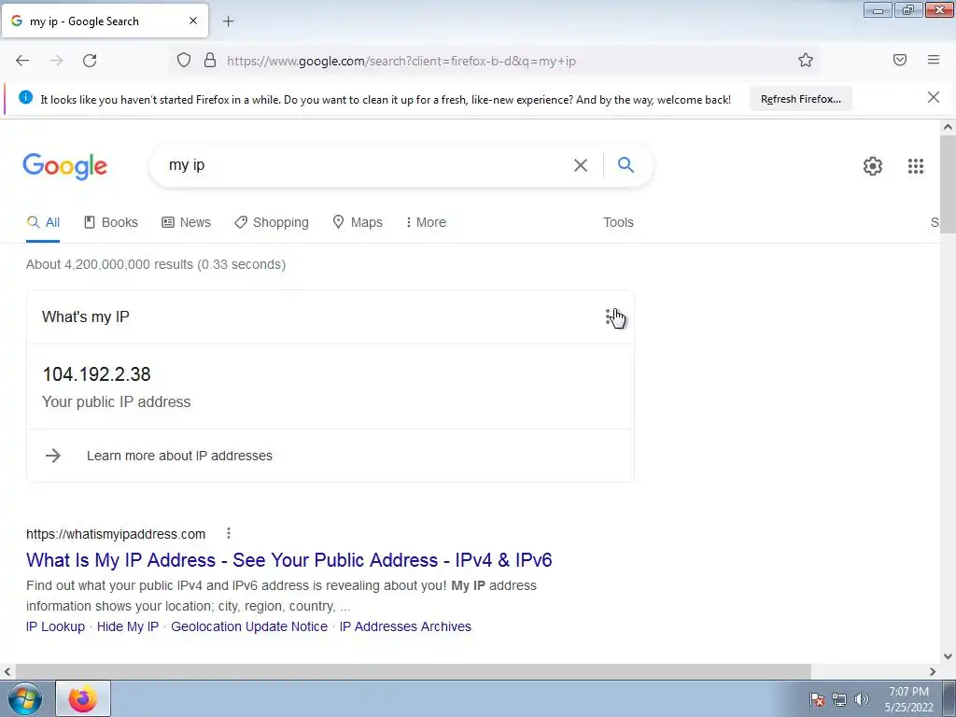Click the IP address 104.192.2.38

point(96,374)
